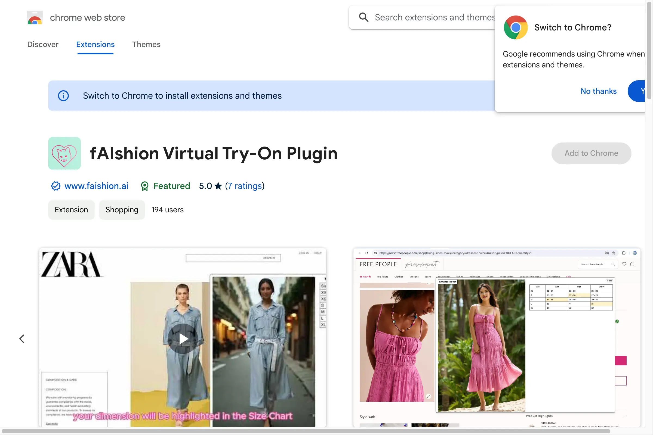653x435 pixels.
Task: Play the promo video
Action: point(183,338)
